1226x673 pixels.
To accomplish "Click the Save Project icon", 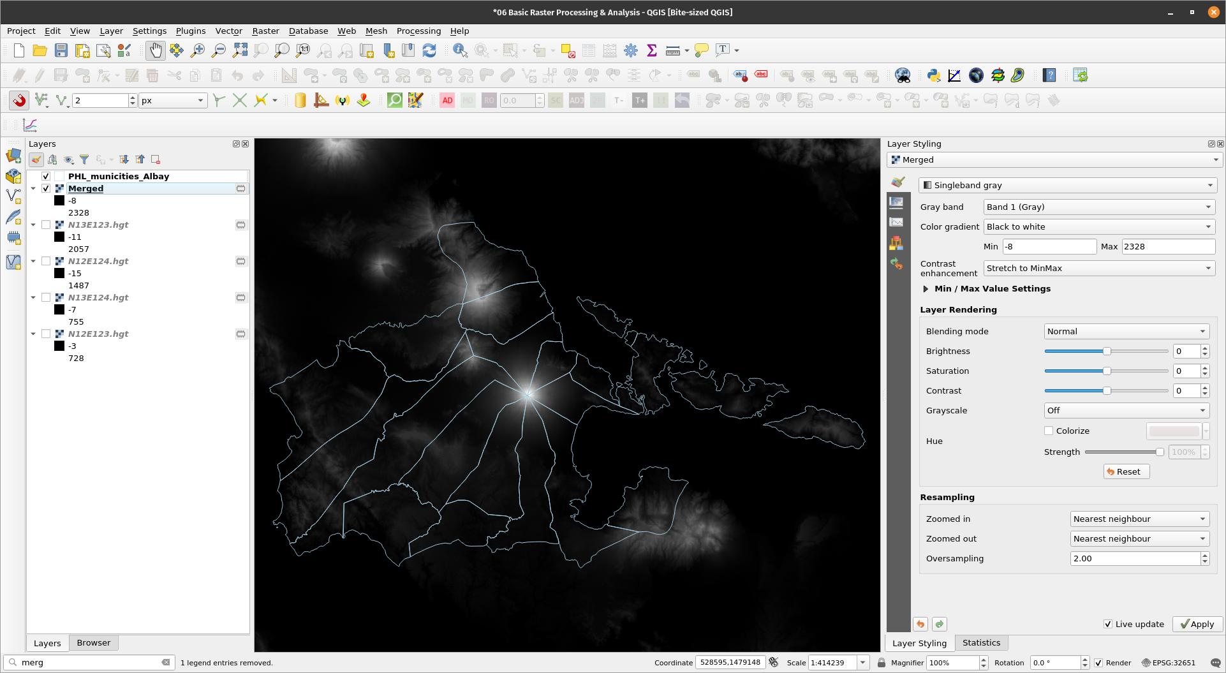I will click(61, 50).
